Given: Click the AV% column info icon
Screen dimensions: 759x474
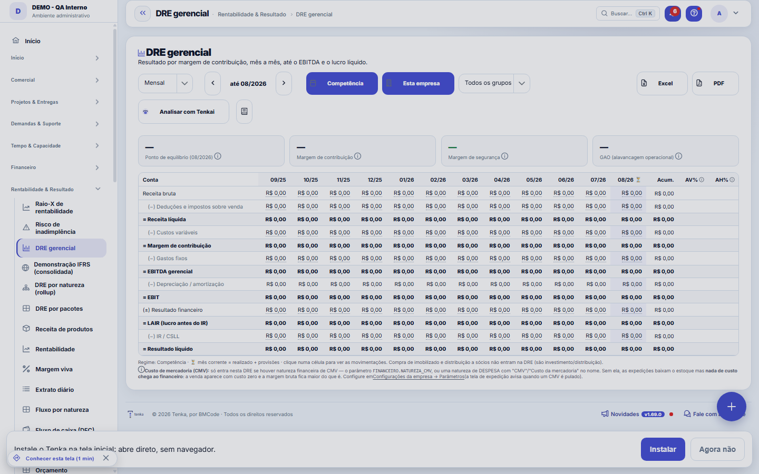Looking at the screenshot, I should pos(702,180).
